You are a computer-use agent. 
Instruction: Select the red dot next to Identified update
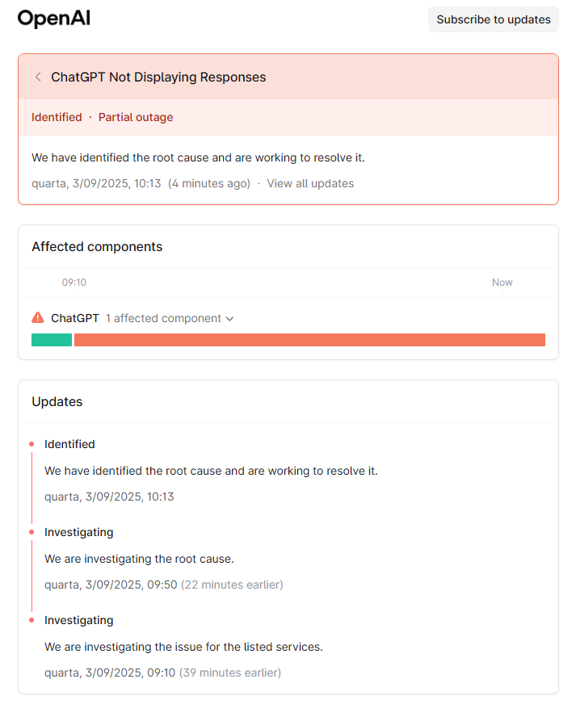pyautogui.click(x=31, y=443)
